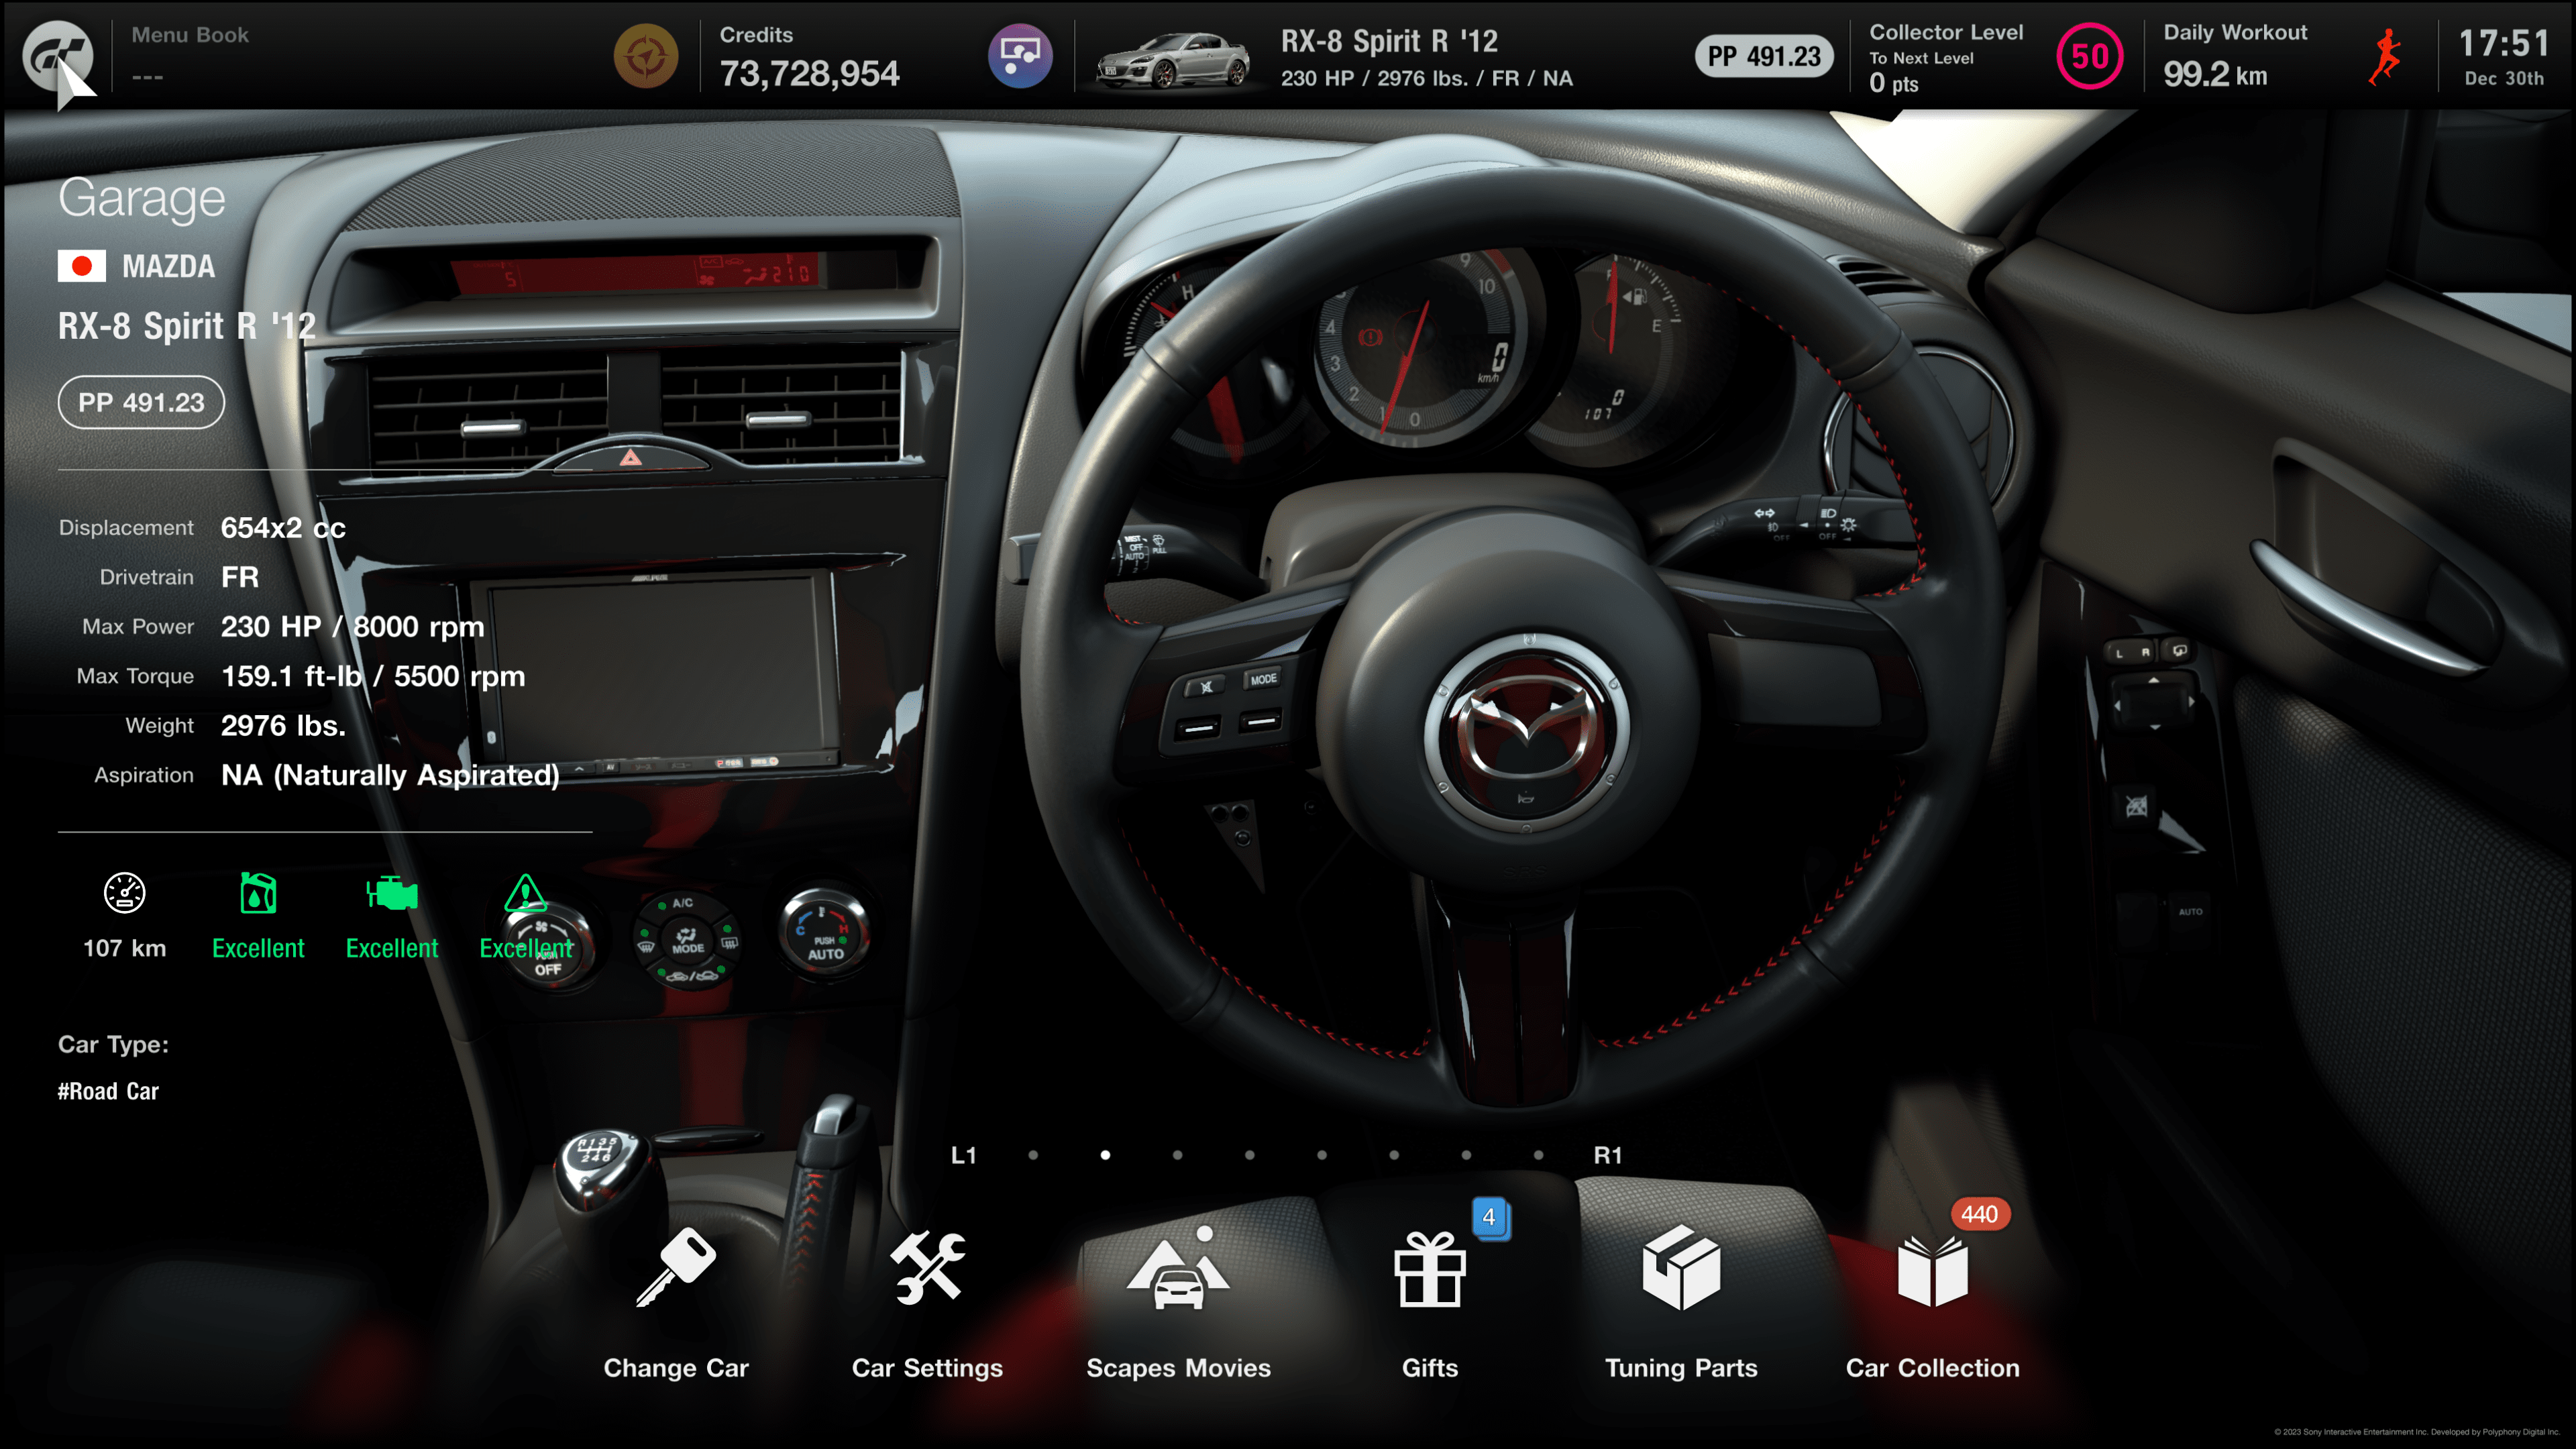This screenshot has height=1449, width=2576.
Task: Click the MAZDA manufacturer name
Action: 168,267
